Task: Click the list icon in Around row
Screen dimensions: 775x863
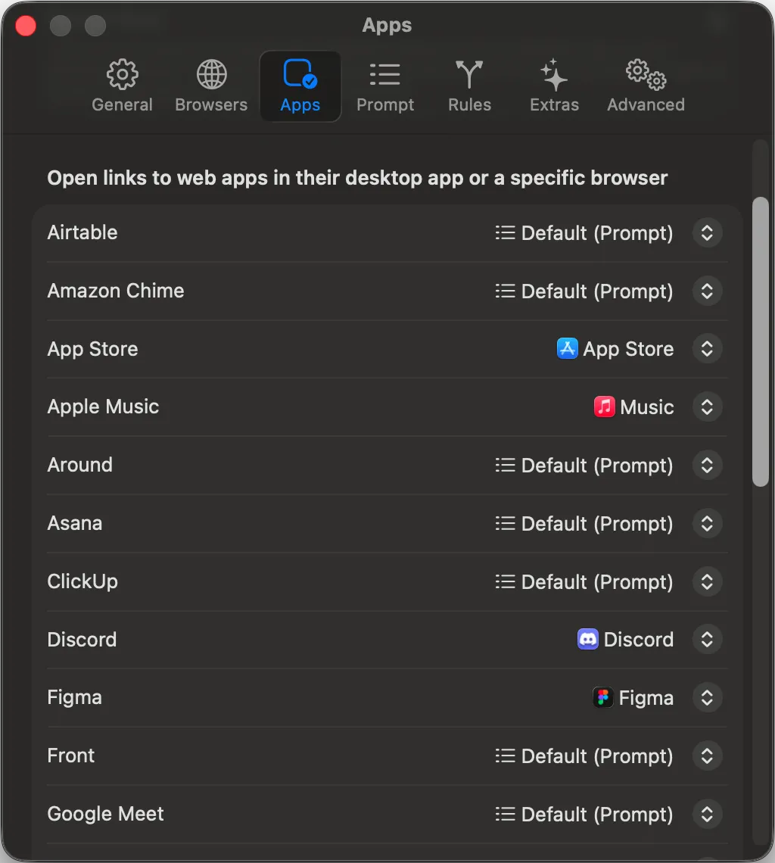Action: [x=506, y=465]
